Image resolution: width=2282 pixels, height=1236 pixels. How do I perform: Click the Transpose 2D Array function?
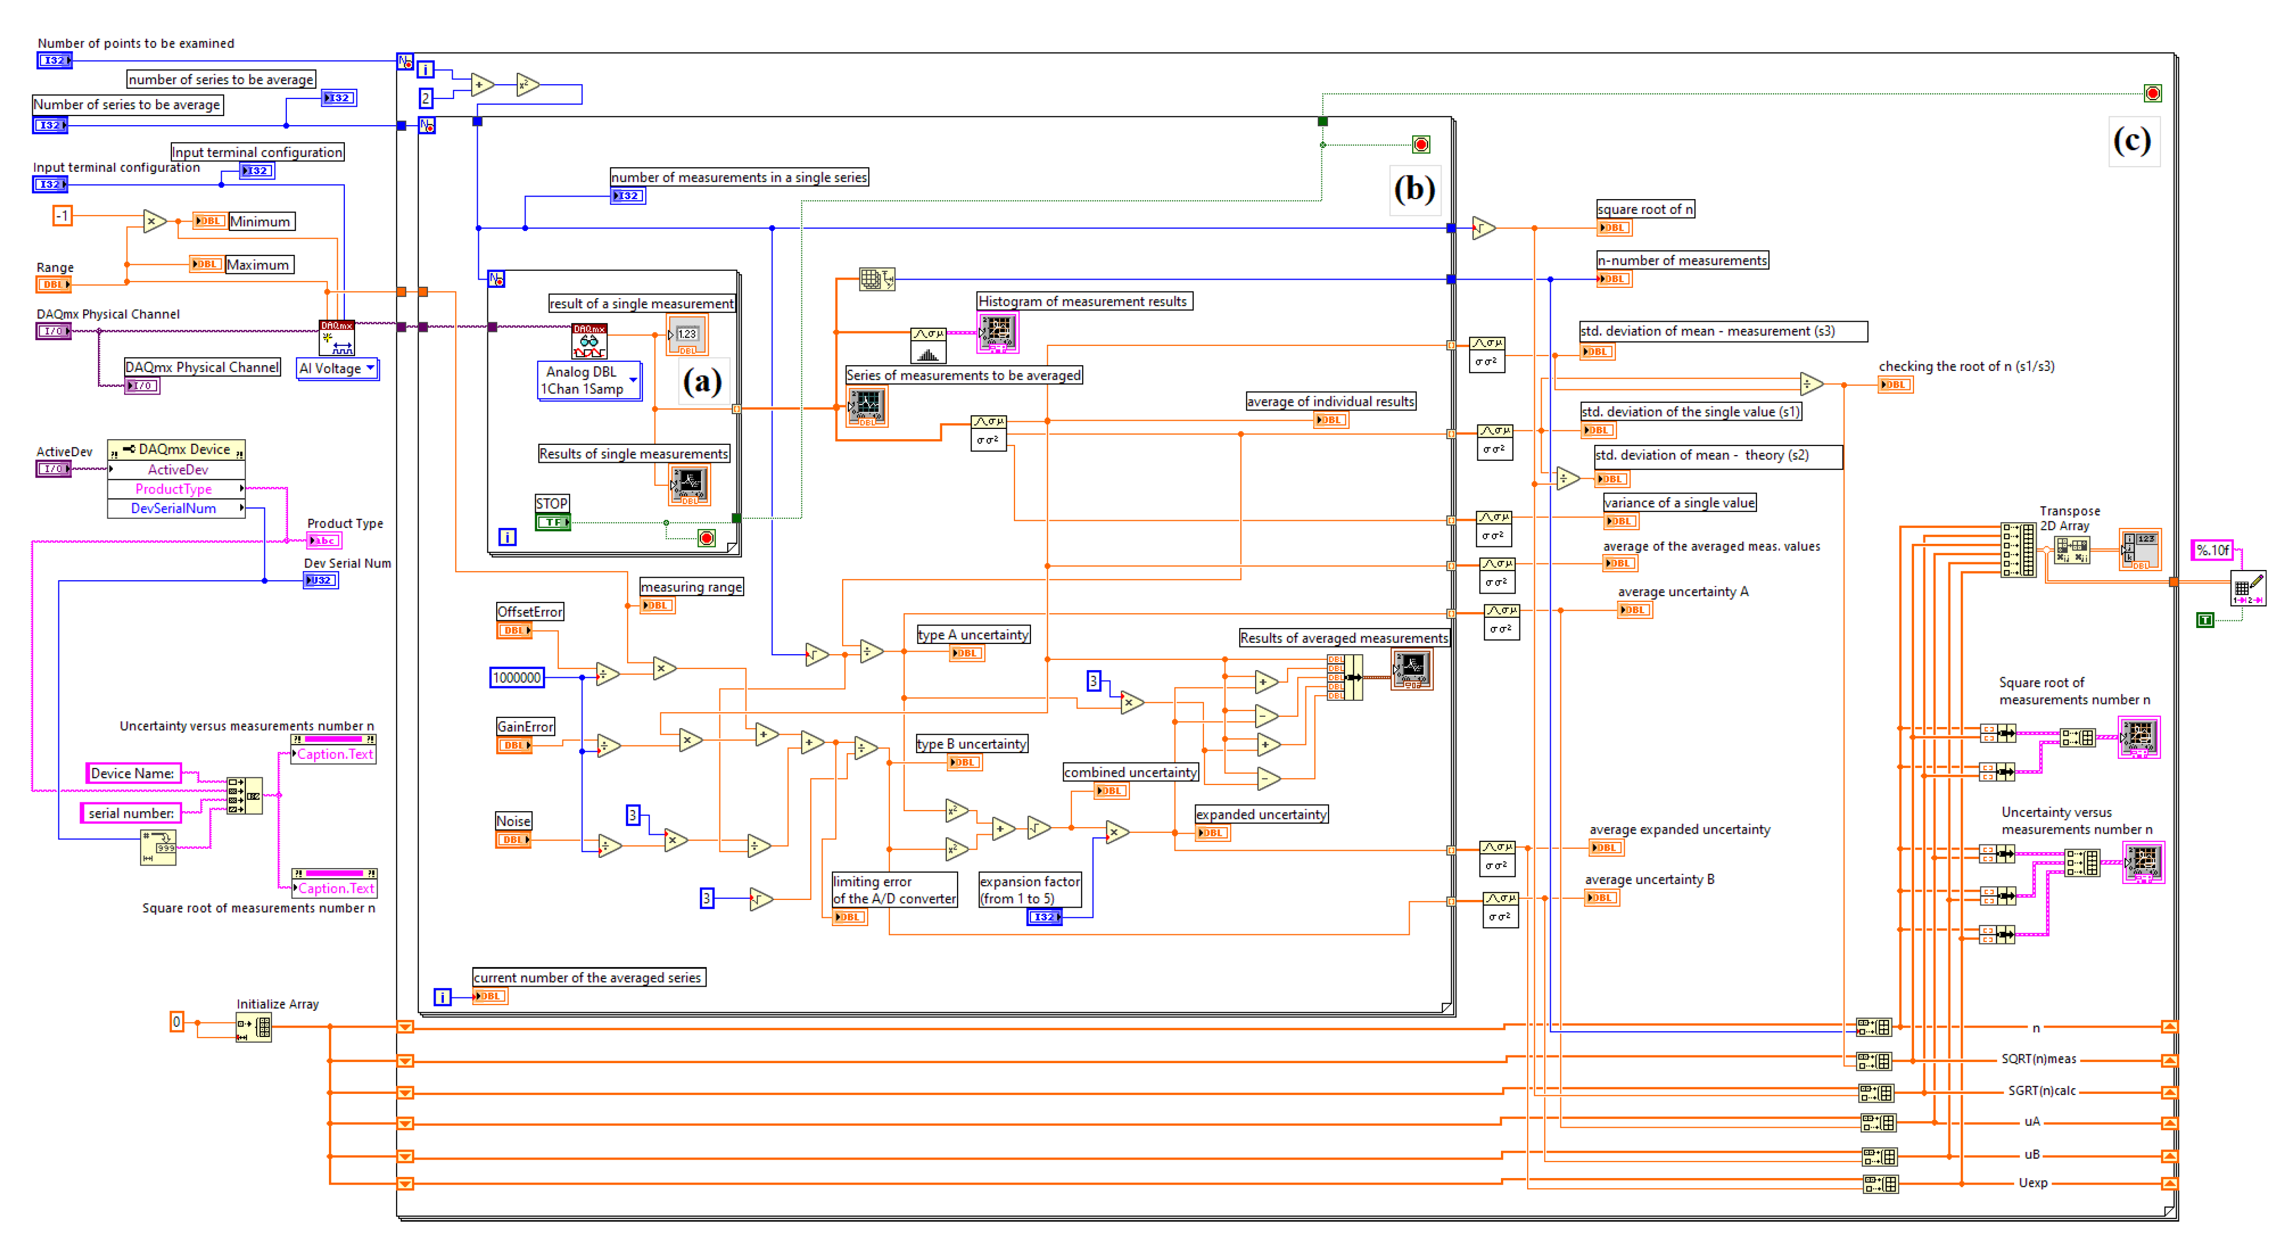[2071, 550]
